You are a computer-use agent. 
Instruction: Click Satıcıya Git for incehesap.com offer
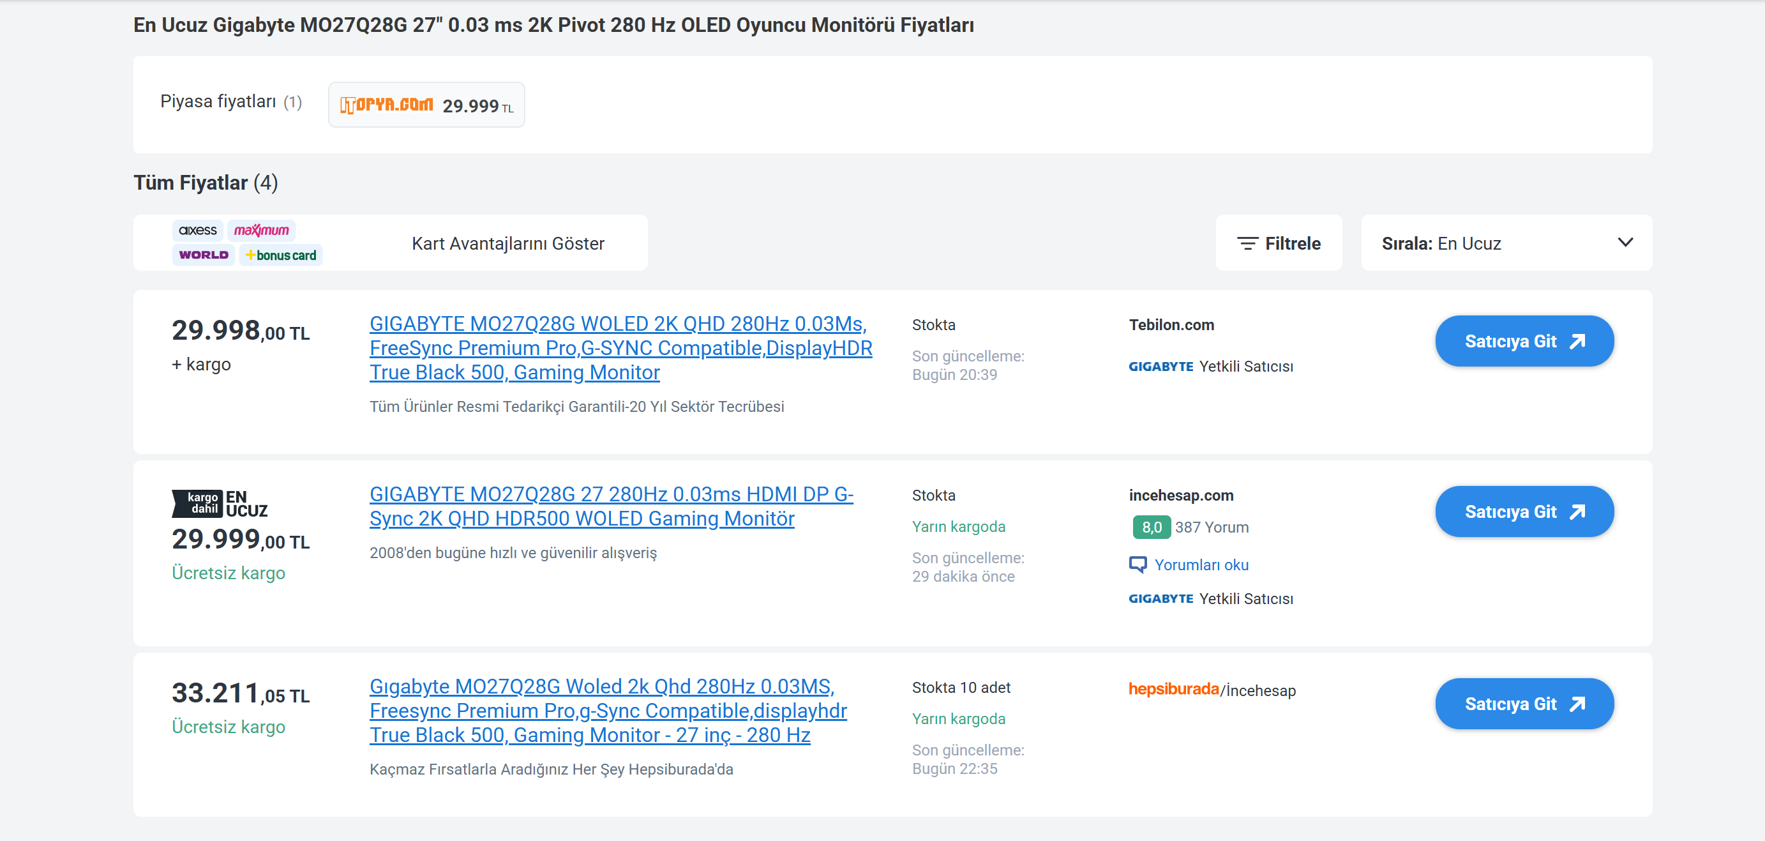(x=1524, y=512)
